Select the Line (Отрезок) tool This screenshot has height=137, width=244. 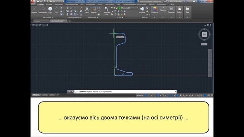tap(34, 10)
